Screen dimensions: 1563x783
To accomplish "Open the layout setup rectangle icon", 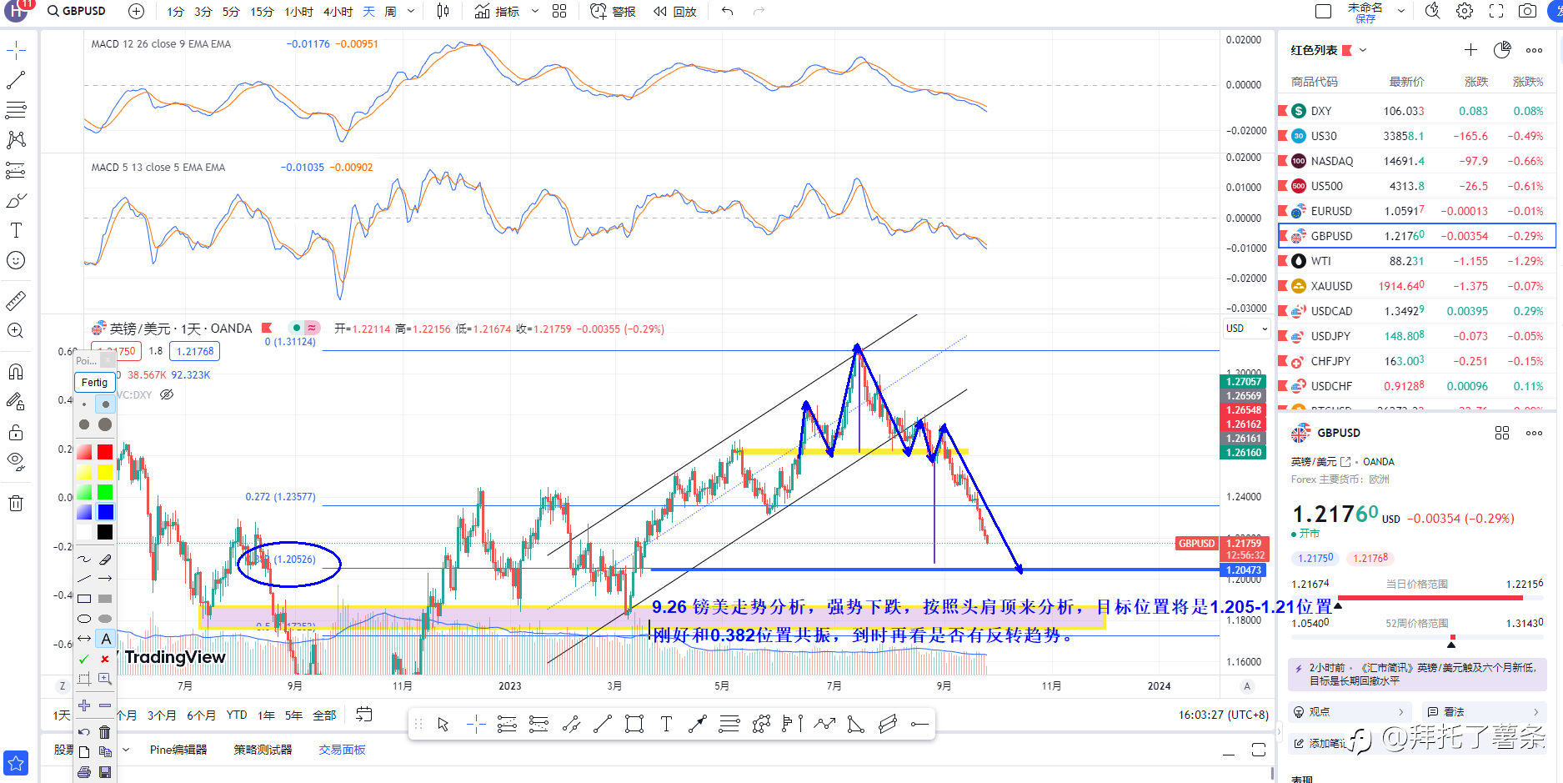I will [x=1323, y=12].
